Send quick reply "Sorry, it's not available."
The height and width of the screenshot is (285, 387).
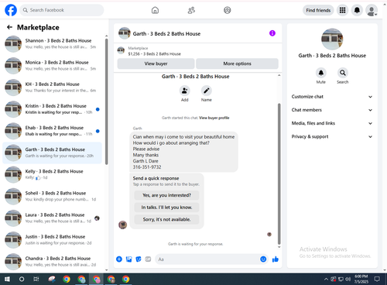pos(166,219)
